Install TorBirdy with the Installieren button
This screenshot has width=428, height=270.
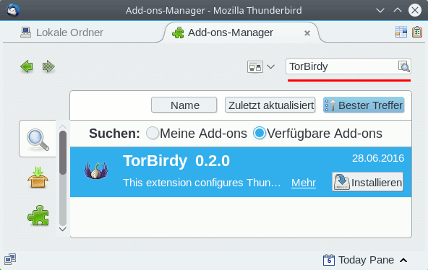click(x=368, y=182)
